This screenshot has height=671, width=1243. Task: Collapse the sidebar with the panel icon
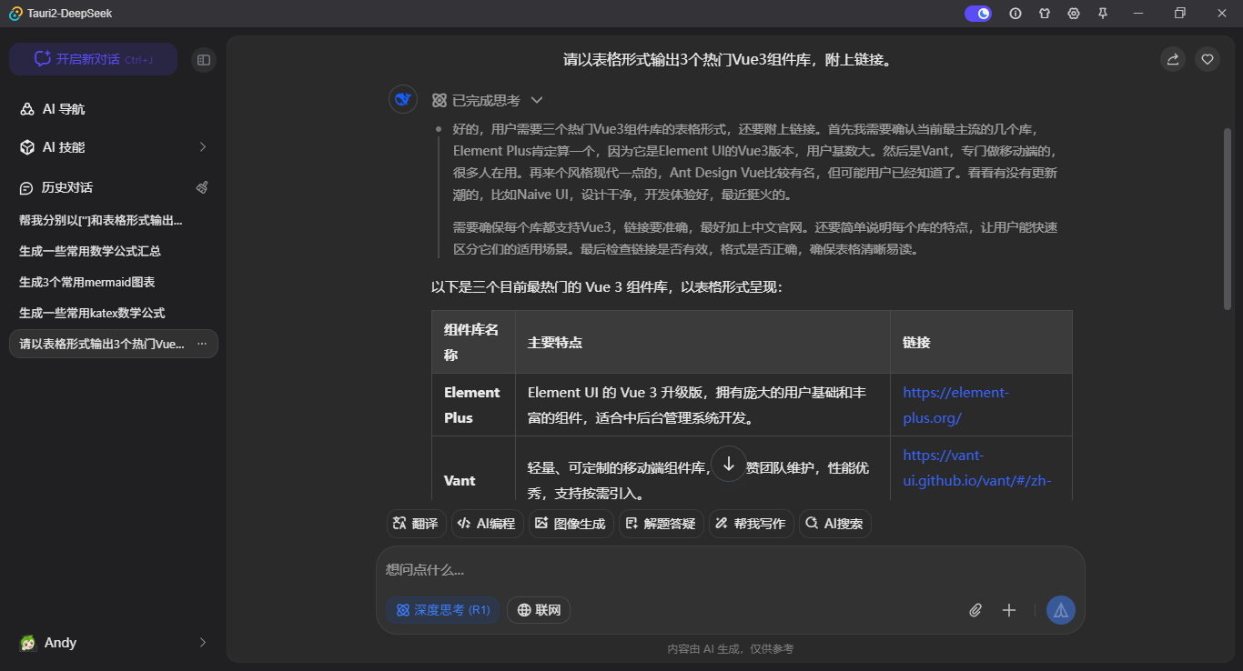point(204,59)
